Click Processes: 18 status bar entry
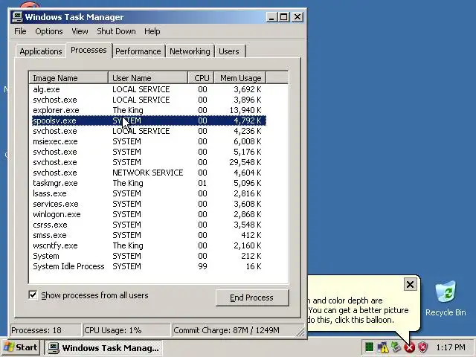This screenshot has height=357, width=476. (45, 330)
